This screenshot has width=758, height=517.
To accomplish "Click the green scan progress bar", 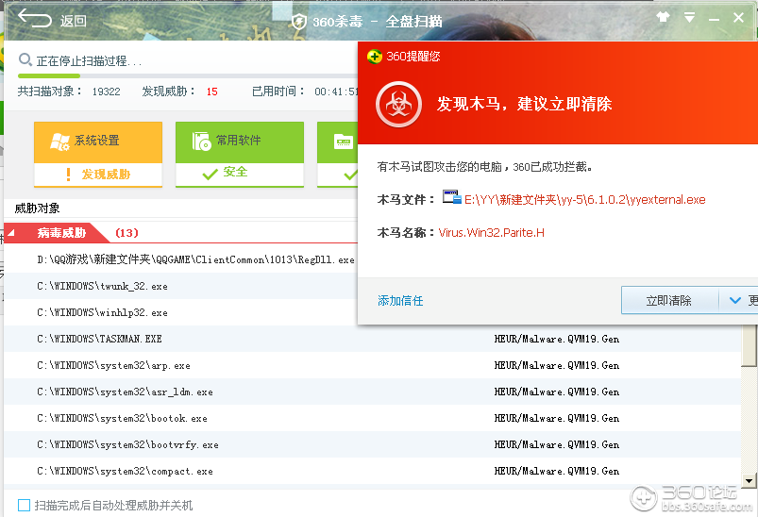I will pos(36,75).
